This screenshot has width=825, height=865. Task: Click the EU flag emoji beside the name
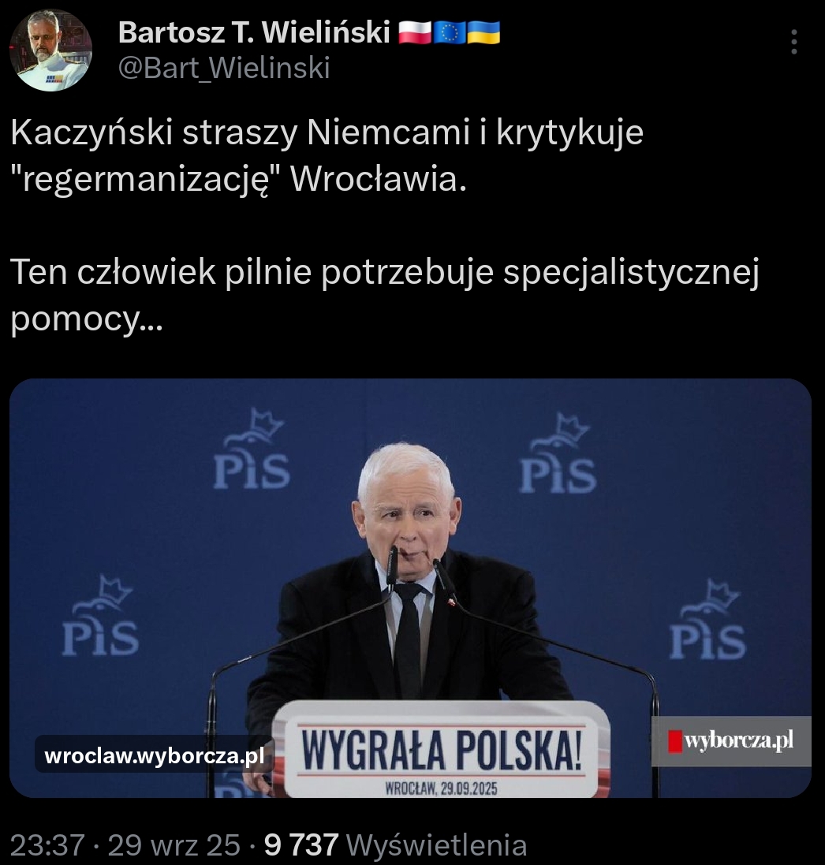click(x=450, y=32)
